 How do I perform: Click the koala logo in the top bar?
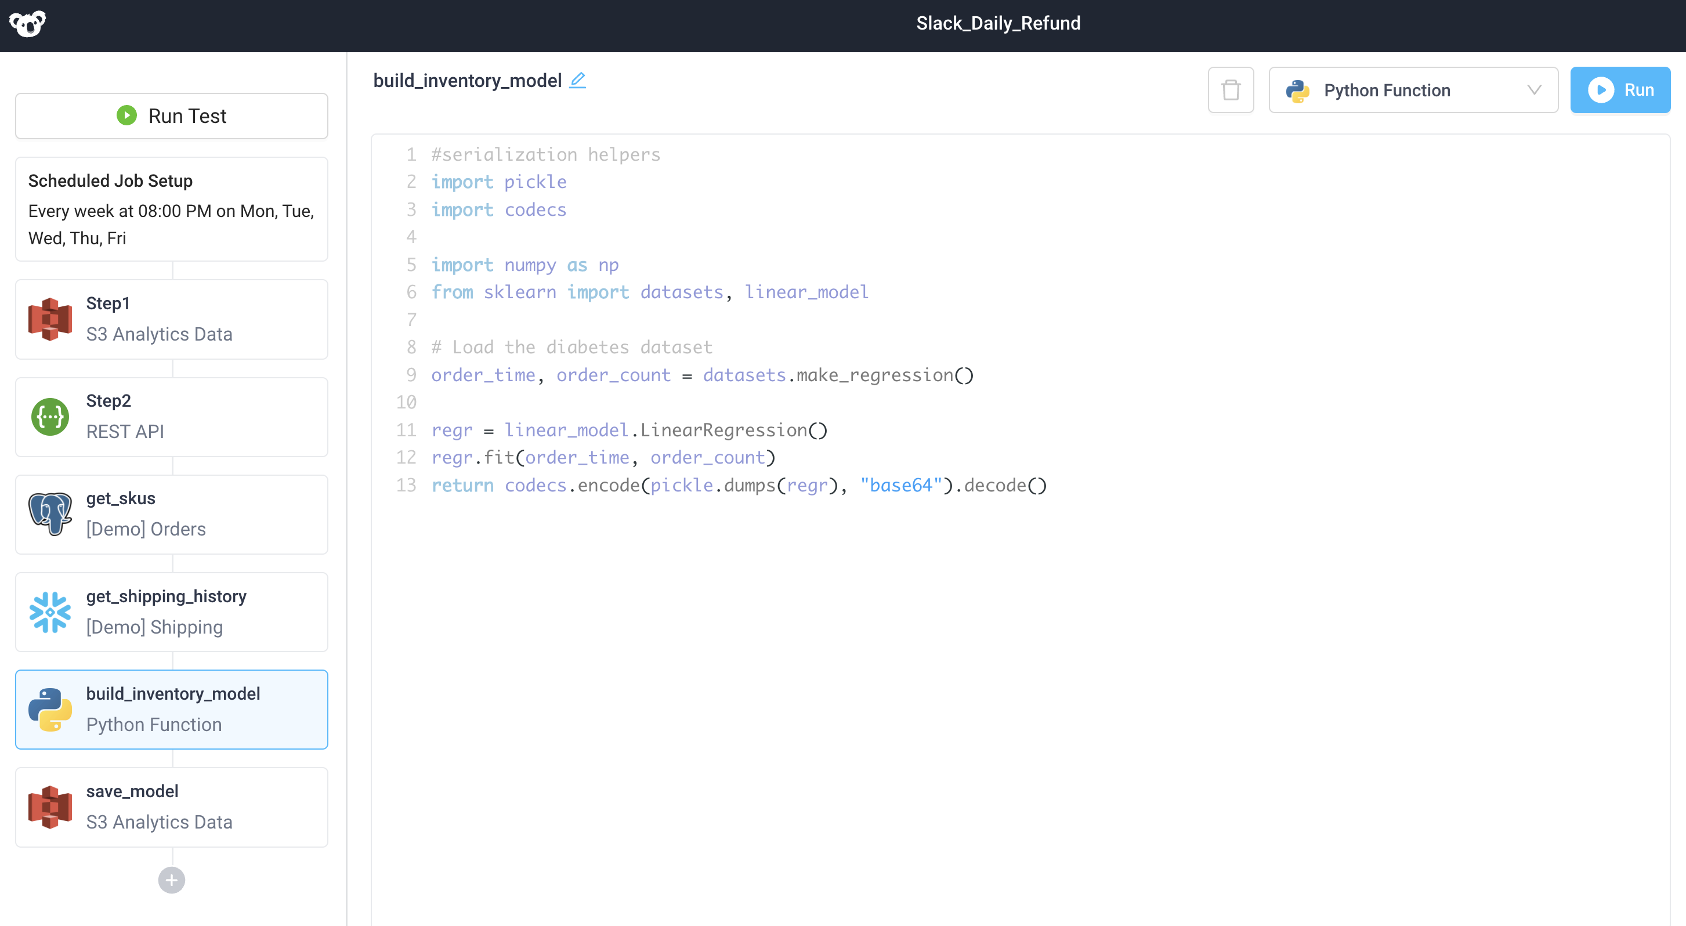pyautogui.click(x=28, y=24)
